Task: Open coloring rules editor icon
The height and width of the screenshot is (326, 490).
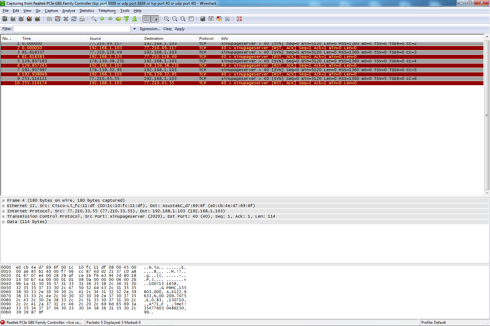Action: (x=219, y=19)
